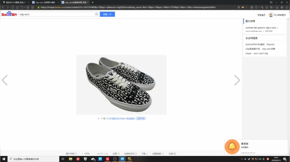Click the undo closed tab icon
The image size is (290, 162).
[x=22, y=7]
